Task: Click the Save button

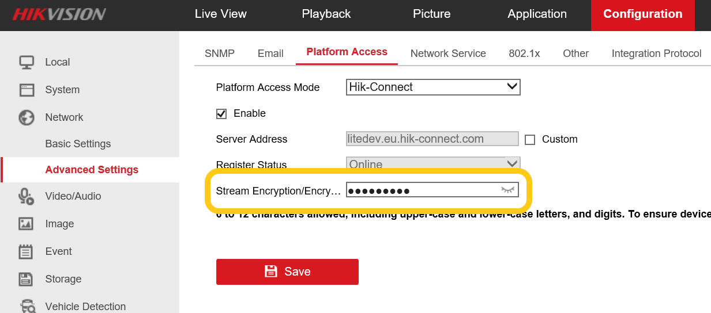Action: pyautogui.click(x=287, y=272)
